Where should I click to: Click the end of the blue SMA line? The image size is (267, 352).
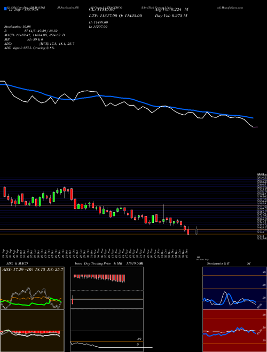253,118
